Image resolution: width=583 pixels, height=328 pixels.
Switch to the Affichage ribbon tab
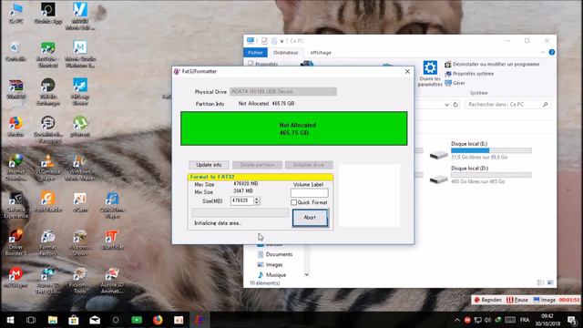[321, 53]
